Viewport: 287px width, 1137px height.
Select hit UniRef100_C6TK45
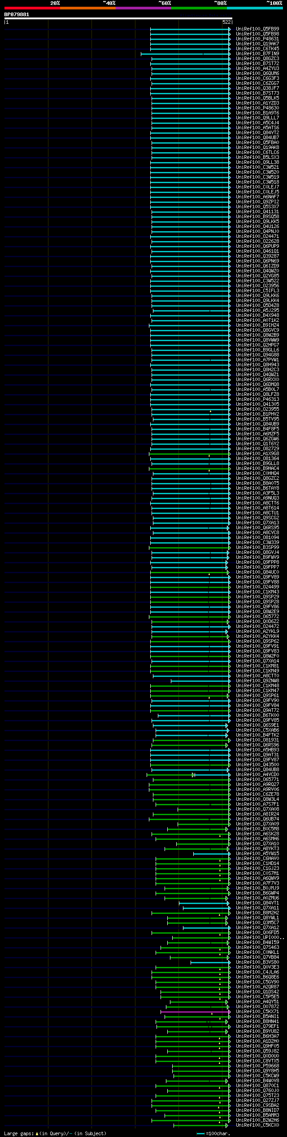[x=257, y=48]
